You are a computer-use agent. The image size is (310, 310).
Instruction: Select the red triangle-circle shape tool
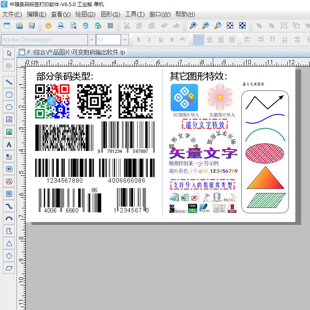[x=9, y=181]
